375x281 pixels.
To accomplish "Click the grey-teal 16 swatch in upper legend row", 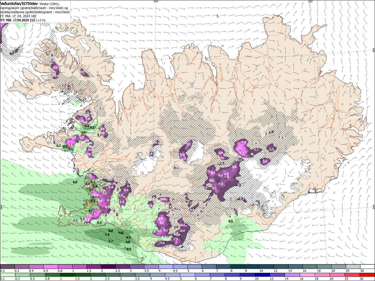I will tap(310, 267).
